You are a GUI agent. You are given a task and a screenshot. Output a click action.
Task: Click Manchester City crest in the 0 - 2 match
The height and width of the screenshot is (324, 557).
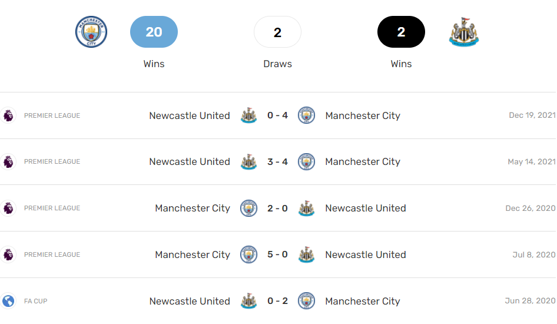(x=306, y=301)
